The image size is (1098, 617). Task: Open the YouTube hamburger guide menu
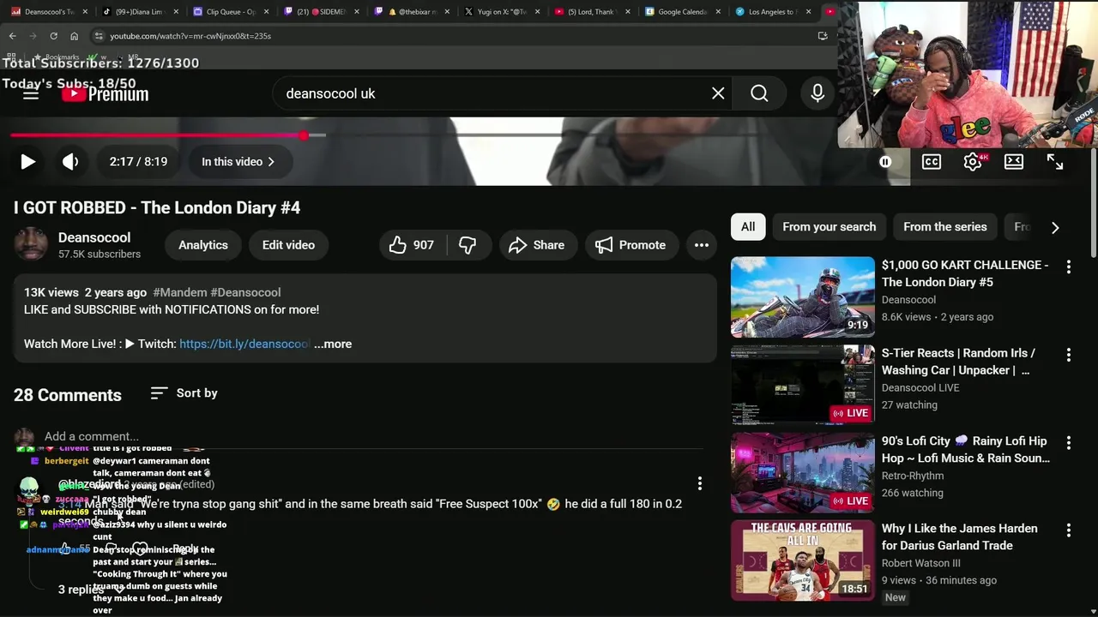[31, 93]
